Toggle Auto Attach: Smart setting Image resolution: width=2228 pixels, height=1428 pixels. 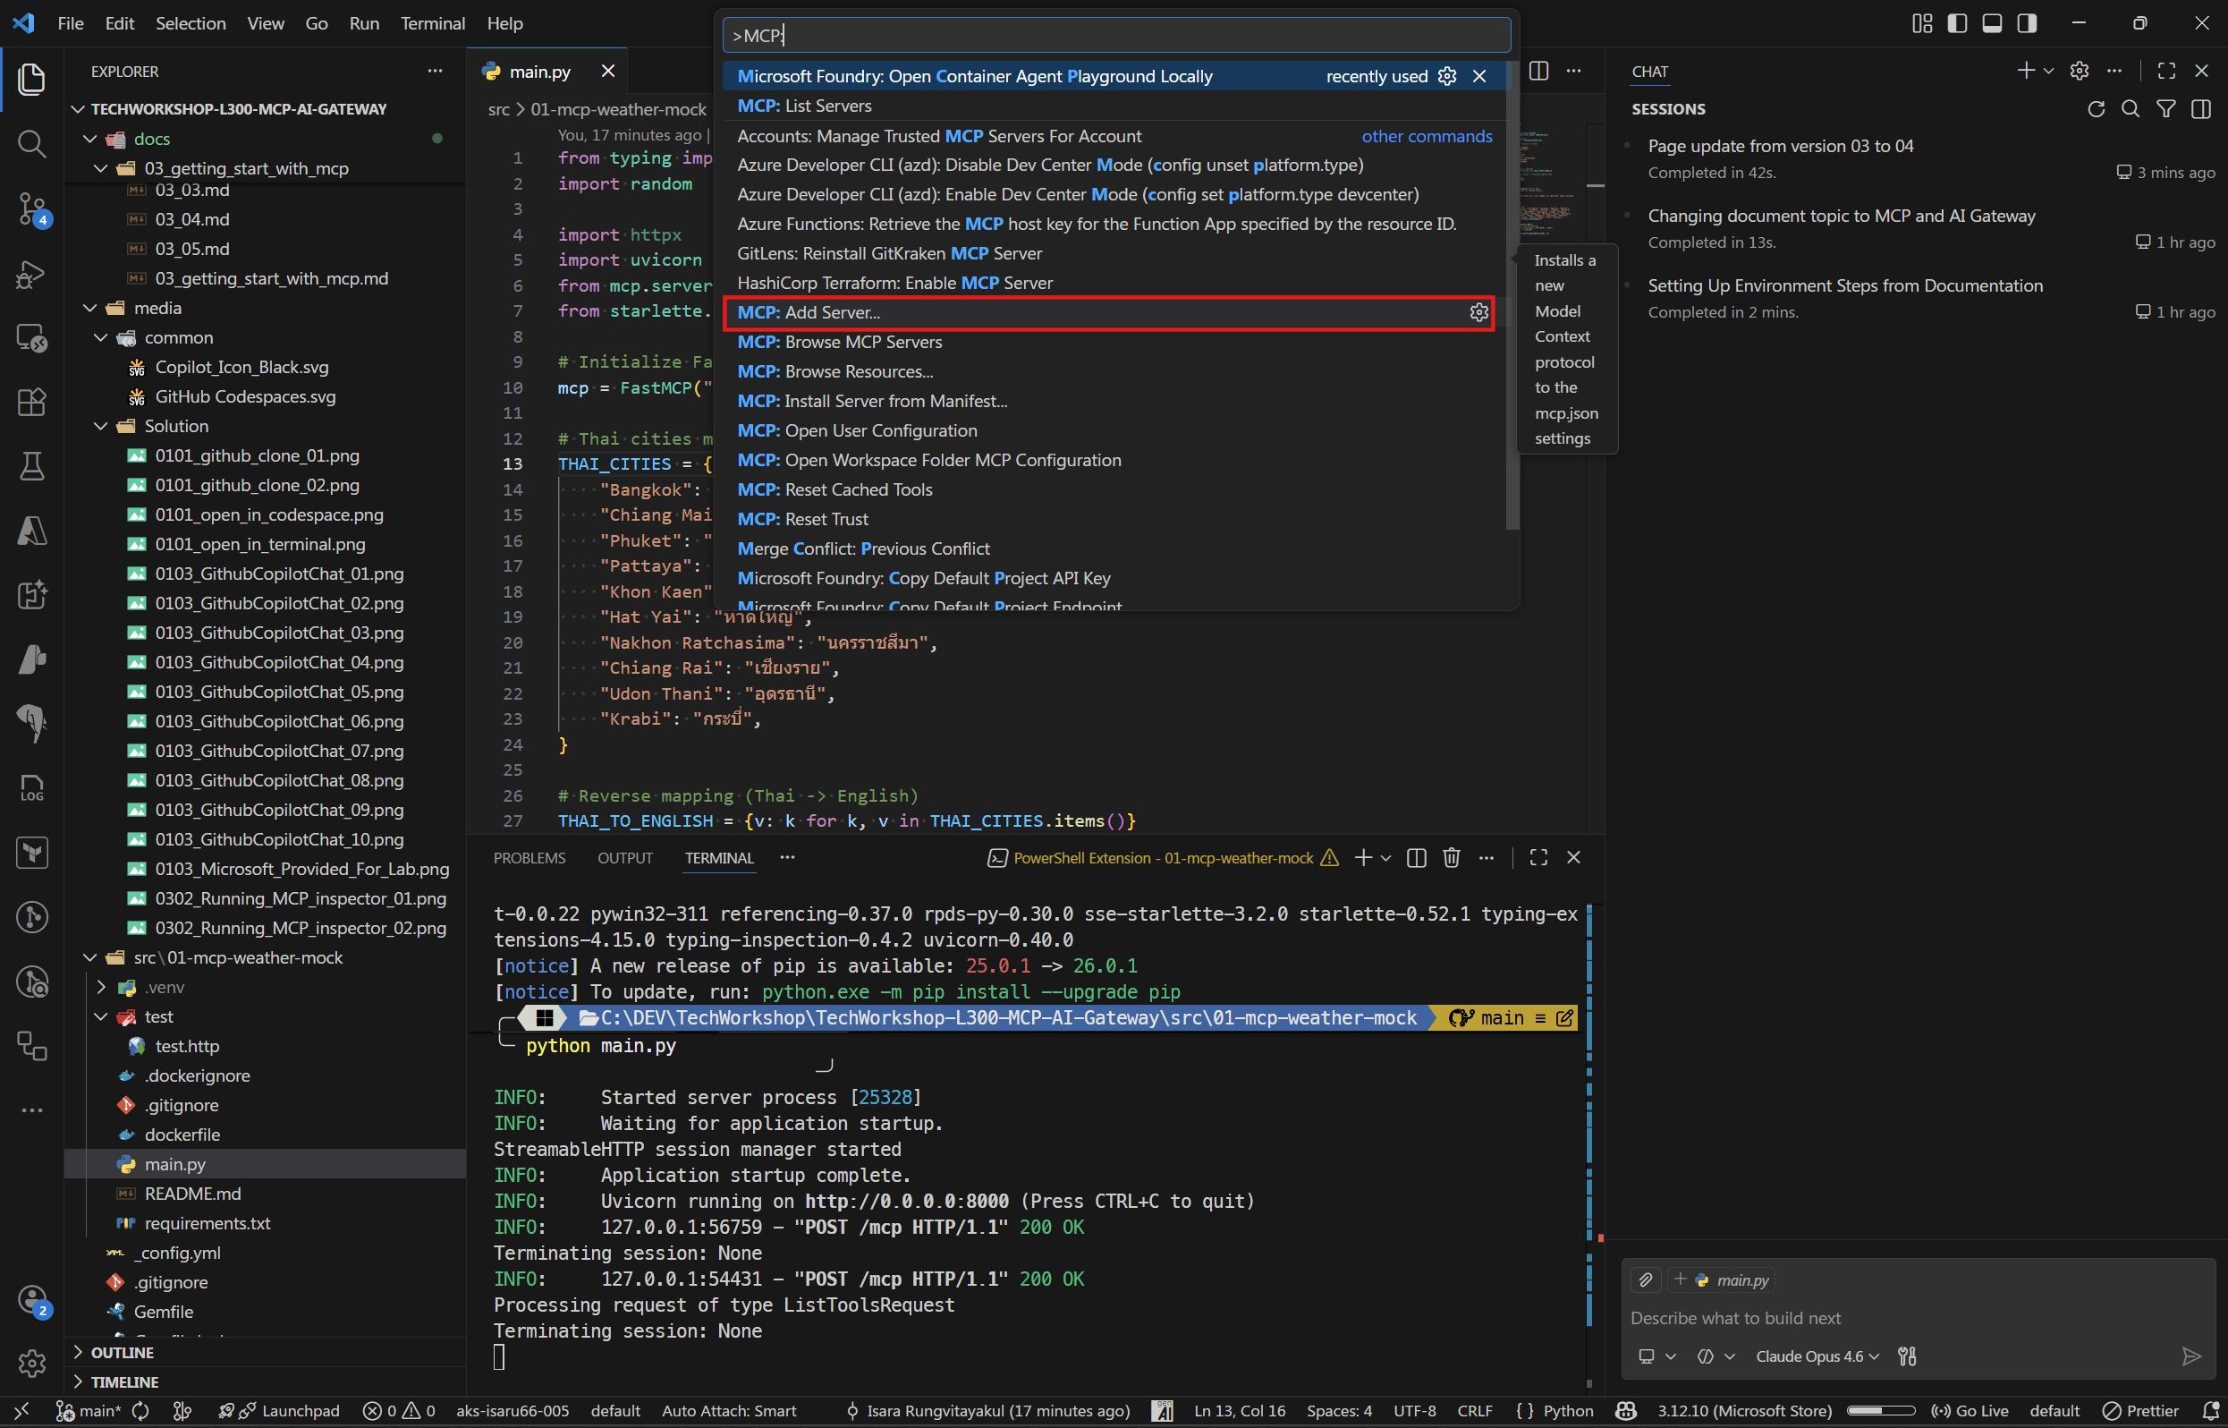click(x=728, y=1410)
